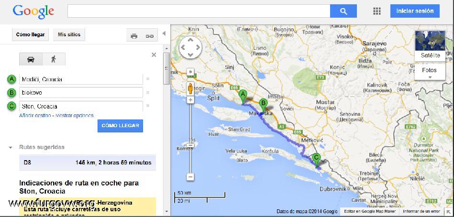Select the car driving mode

[31, 59]
